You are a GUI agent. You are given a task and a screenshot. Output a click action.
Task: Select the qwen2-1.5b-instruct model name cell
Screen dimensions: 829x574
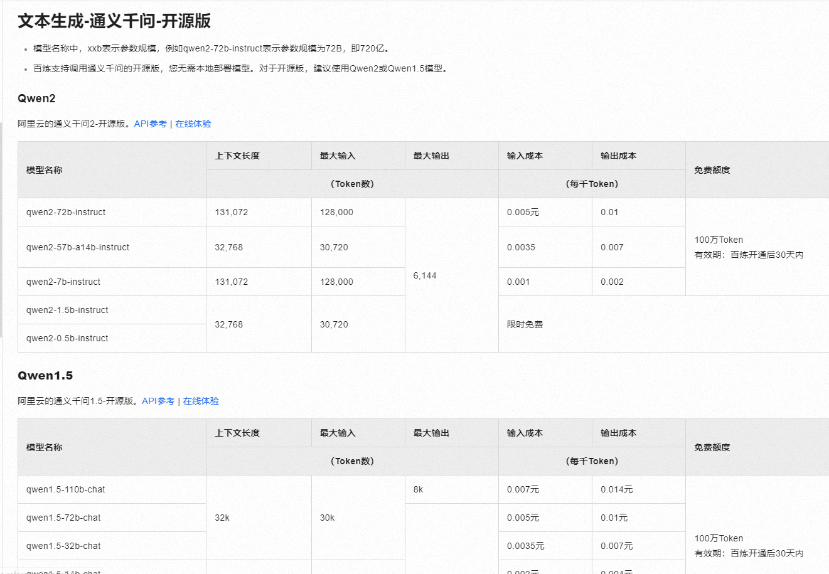pyautogui.click(x=112, y=310)
